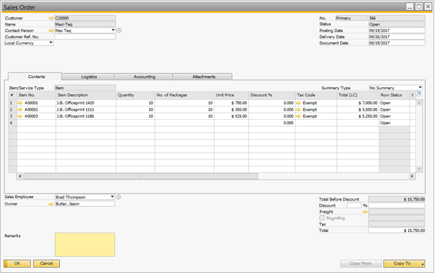Click the Unit Price column header
The width and height of the screenshot is (435, 273).
(231, 95)
